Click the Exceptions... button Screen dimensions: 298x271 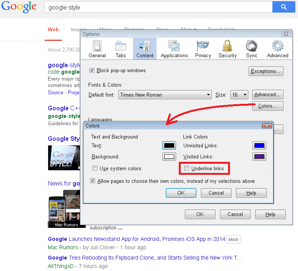pyautogui.click(x=266, y=71)
